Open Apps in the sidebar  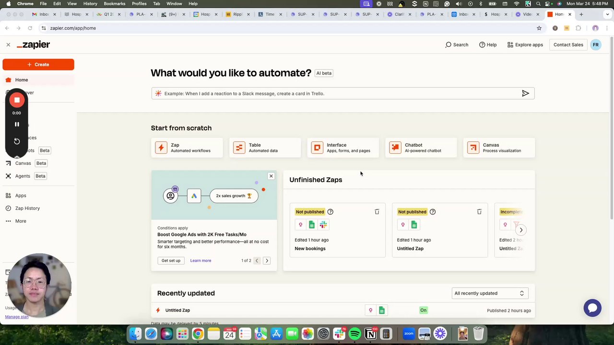pyautogui.click(x=21, y=195)
